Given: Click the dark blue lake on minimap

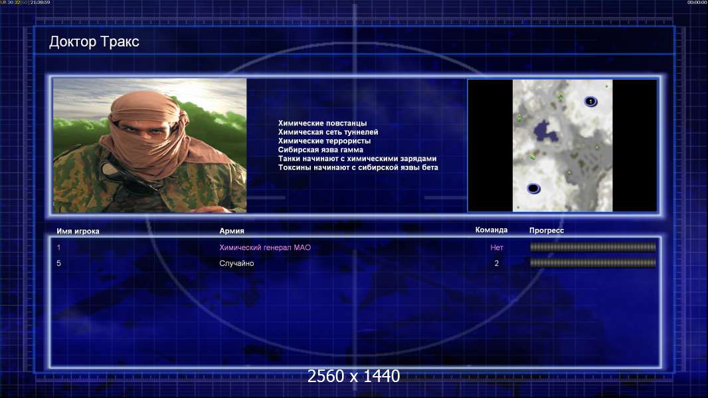Looking at the screenshot, I should coord(545,131).
